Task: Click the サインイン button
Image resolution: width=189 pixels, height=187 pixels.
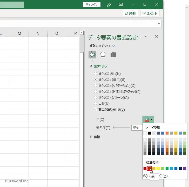Action: (x=92, y=5)
